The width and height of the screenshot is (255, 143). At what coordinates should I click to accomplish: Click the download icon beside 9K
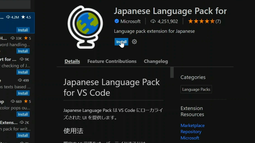tap(22, 59)
